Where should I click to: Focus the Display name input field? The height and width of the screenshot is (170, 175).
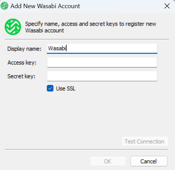(102, 49)
